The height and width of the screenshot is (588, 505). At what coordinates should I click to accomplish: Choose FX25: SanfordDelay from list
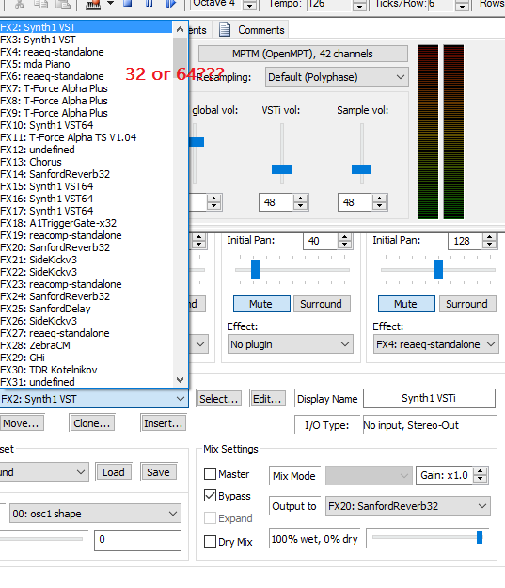(87, 309)
